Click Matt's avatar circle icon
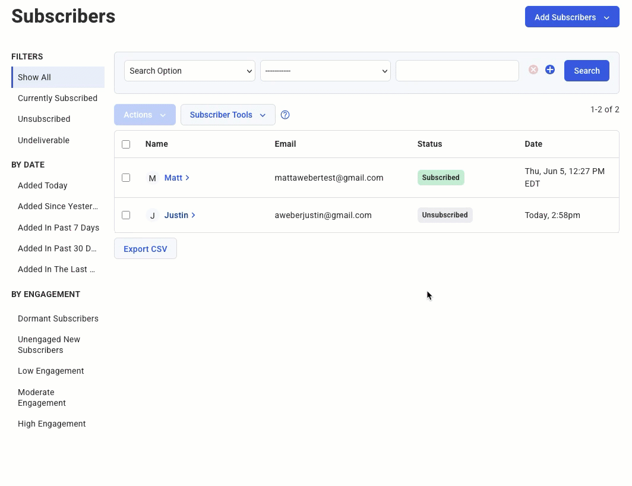The height and width of the screenshot is (486, 632). 153,178
